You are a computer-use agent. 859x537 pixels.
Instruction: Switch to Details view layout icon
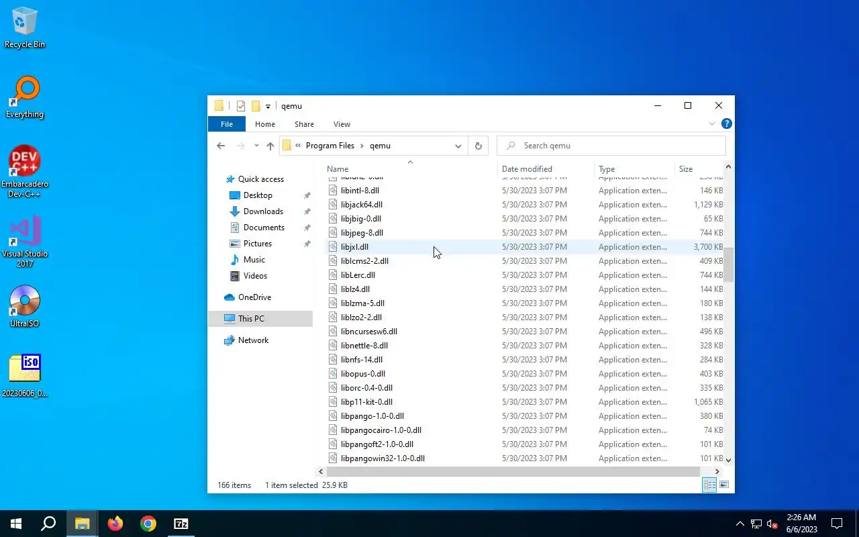[x=709, y=485]
